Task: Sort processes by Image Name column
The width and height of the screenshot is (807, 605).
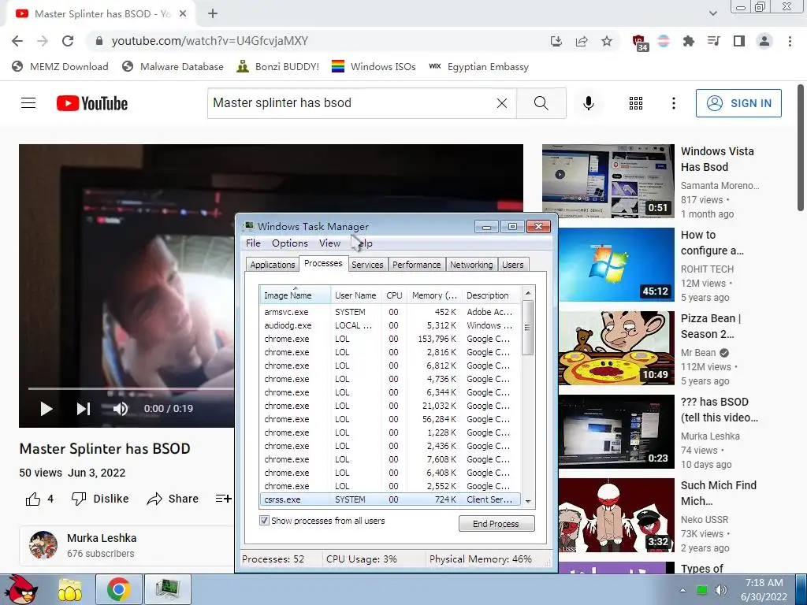Action: pos(295,295)
